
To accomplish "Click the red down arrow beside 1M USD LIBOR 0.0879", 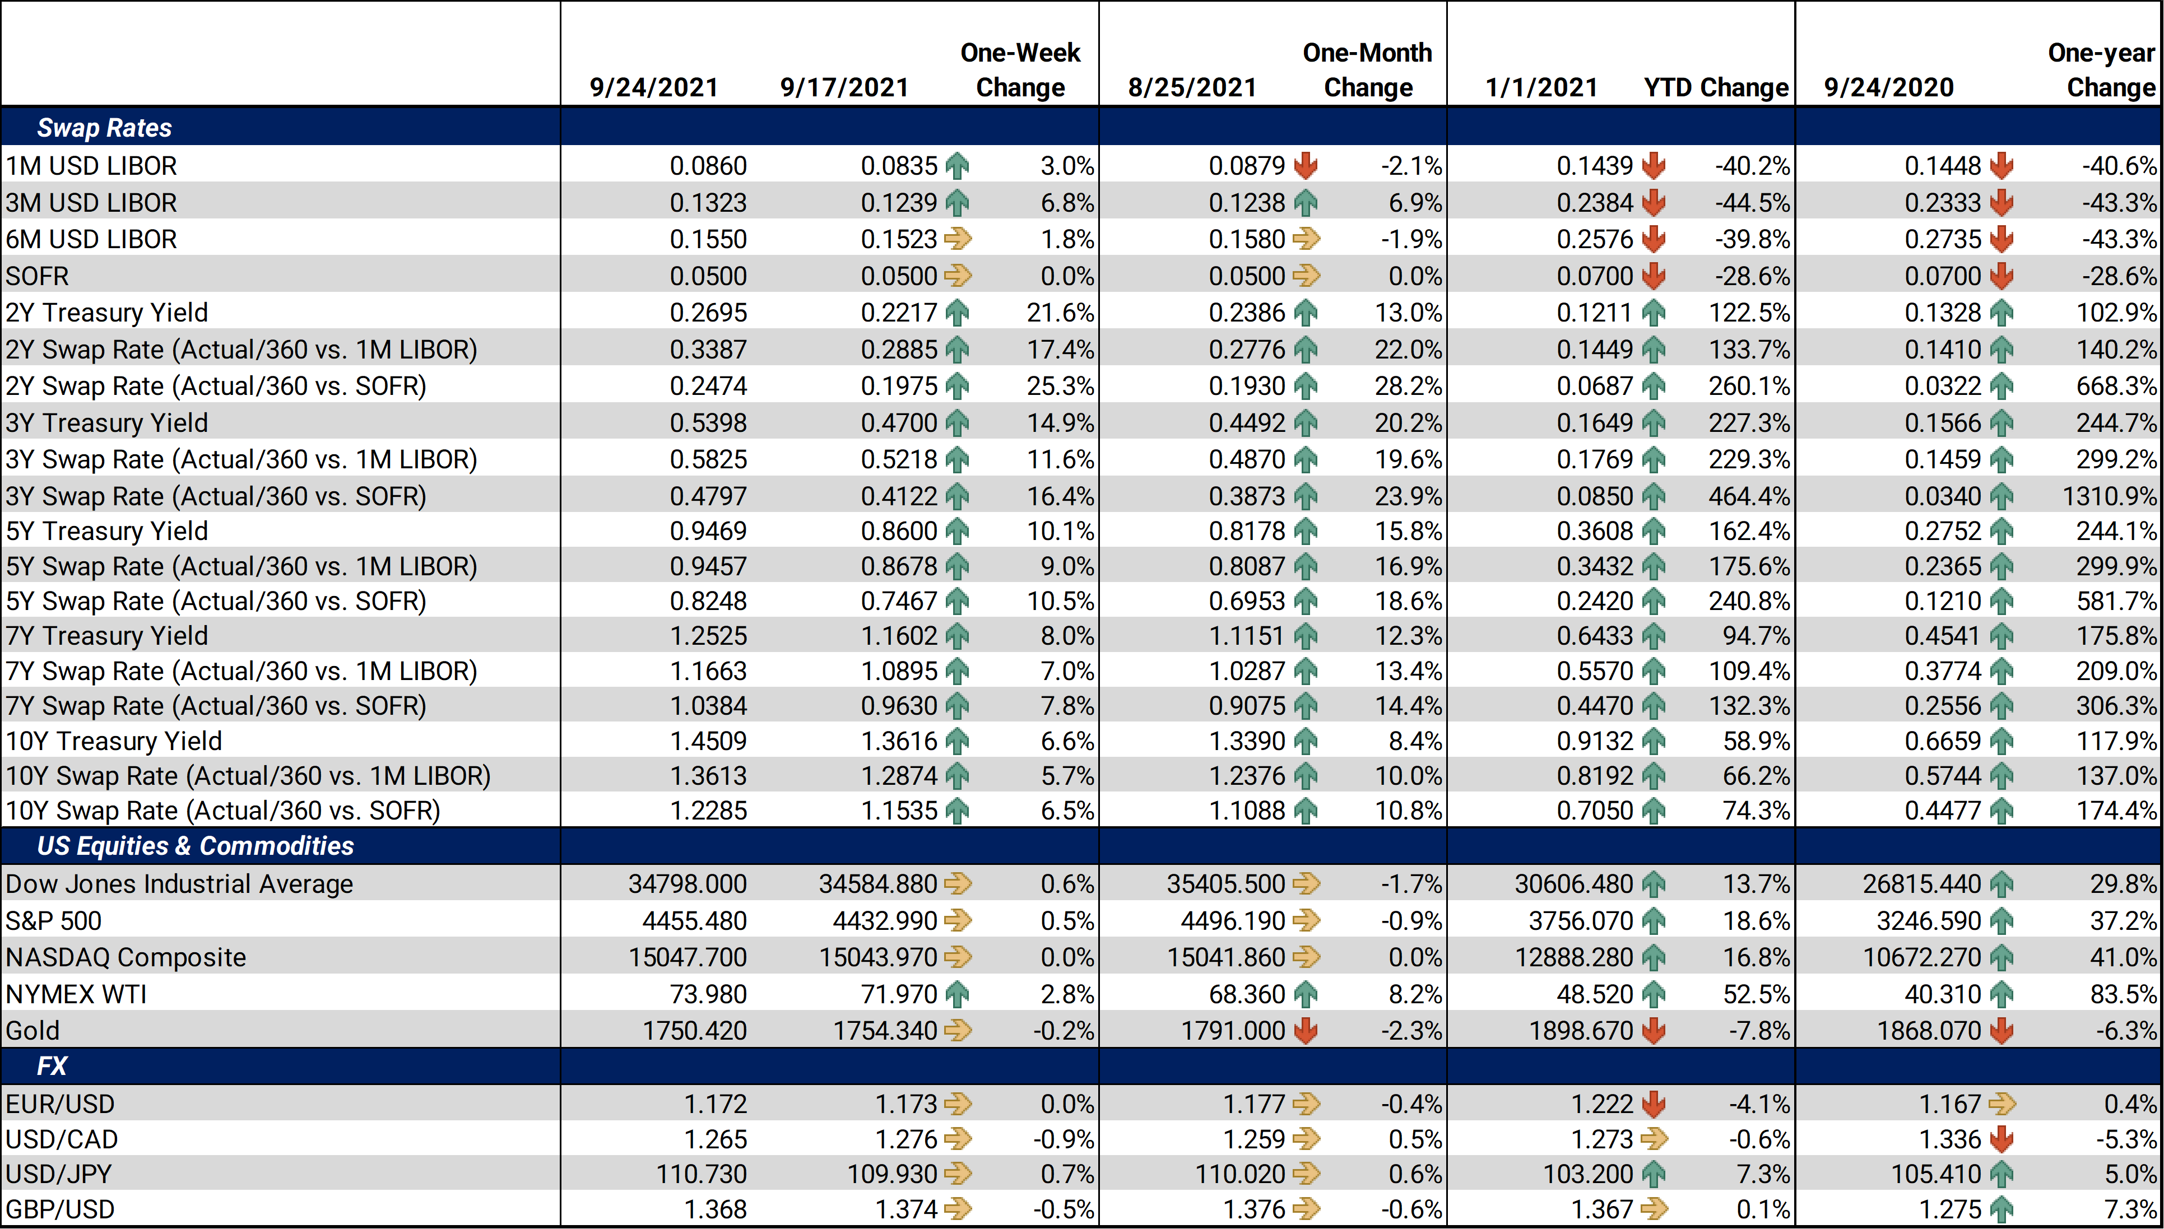I will tap(1306, 165).
